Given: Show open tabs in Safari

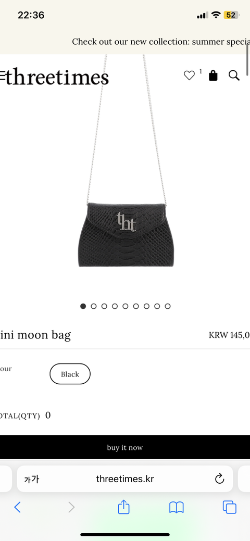Looking at the screenshot, I should click(x=230, y=507).
